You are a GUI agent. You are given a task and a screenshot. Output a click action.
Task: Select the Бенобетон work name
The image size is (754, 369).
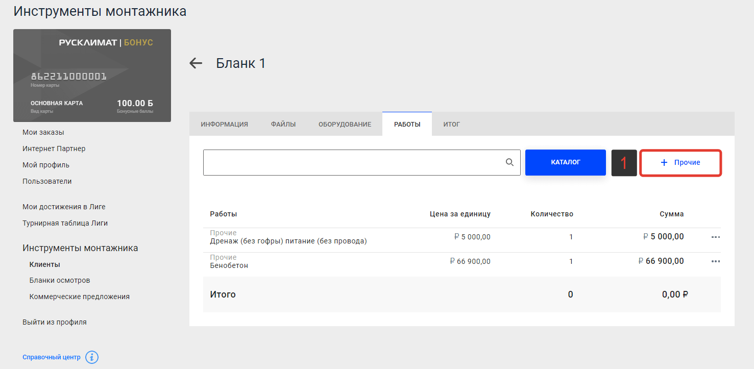pyautogui.click(x=229, y=265)
